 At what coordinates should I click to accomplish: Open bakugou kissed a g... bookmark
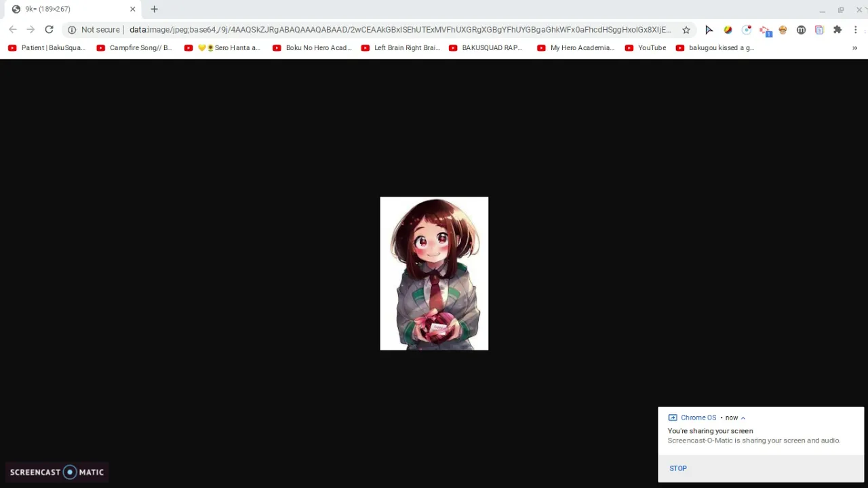click(715, 48)
